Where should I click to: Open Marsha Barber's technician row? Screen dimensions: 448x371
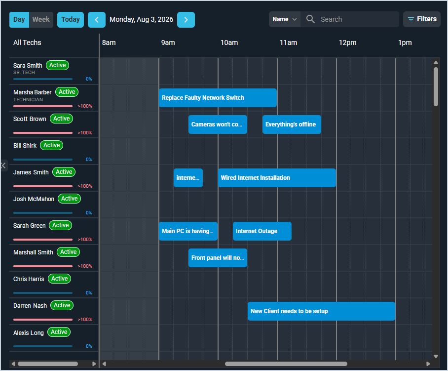pyautogui.click(x=54, y=98)
